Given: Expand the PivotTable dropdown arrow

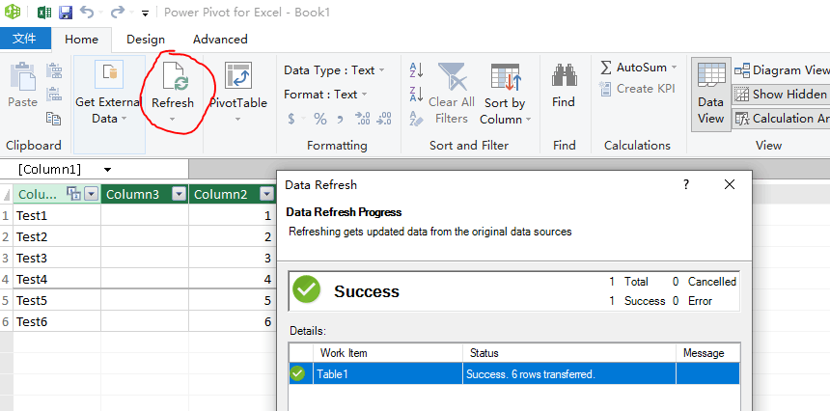Looking at the screenshot, I should point(237,119).
